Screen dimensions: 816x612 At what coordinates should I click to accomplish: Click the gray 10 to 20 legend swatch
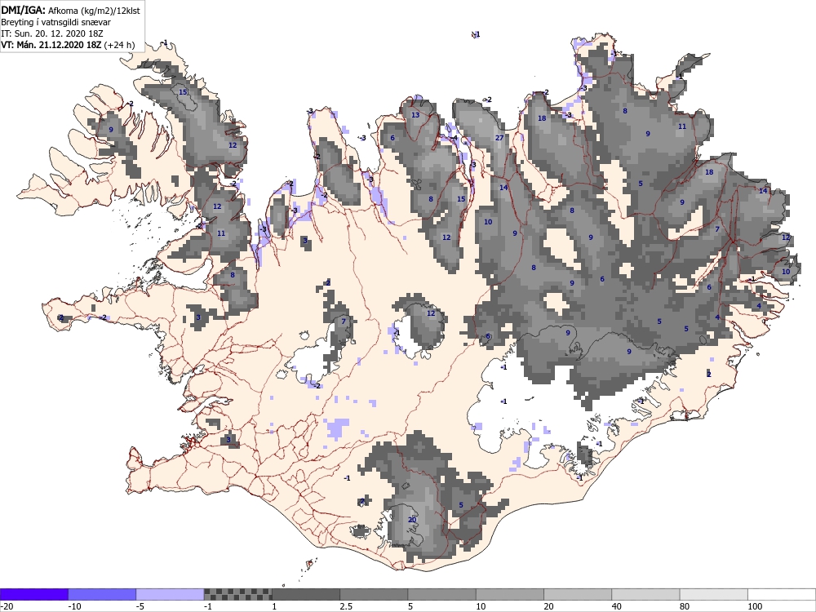tap(510, 594)
